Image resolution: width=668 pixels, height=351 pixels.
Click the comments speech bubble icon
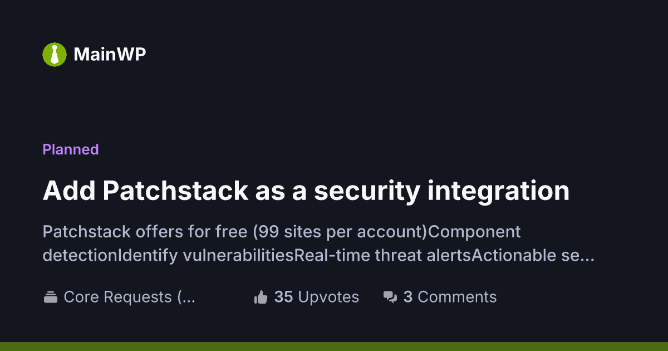click(x=390, y=297)
